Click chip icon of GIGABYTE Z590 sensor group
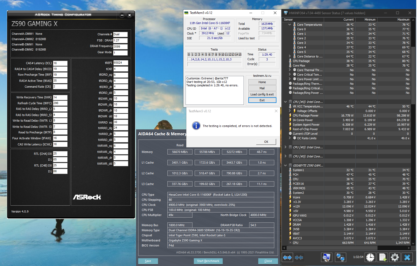 click(290, 165)
